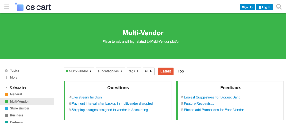
Task: Collapse the Categories section chevron
Action: coord(6,87)
